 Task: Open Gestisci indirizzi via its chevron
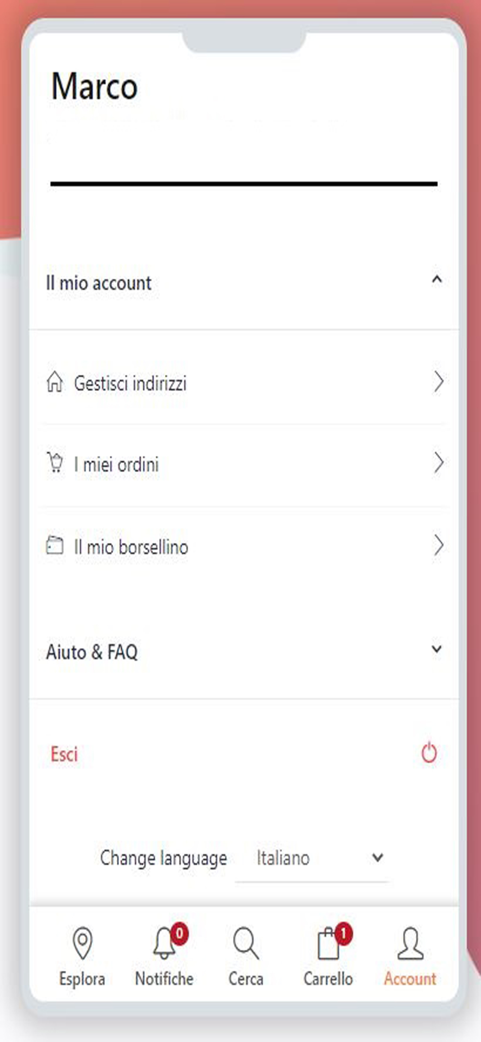pyautogui.click(x=439, y=382)
